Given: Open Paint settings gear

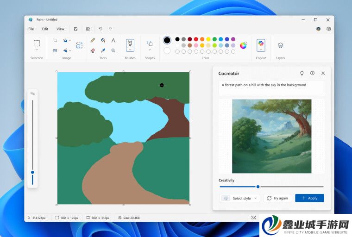Looking at the screenshot, I should point(329,29).
